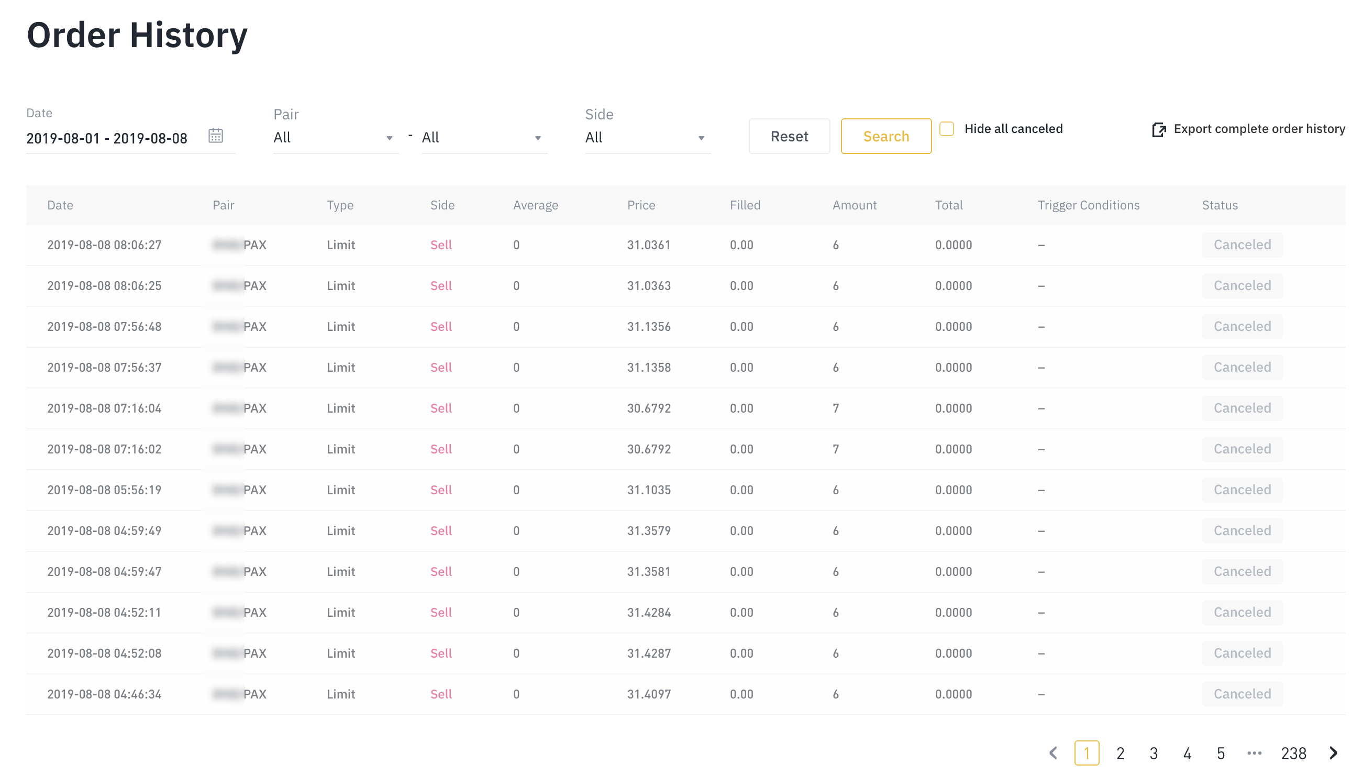Open the Side filter dropdown arrow

(x=701, y=138)
